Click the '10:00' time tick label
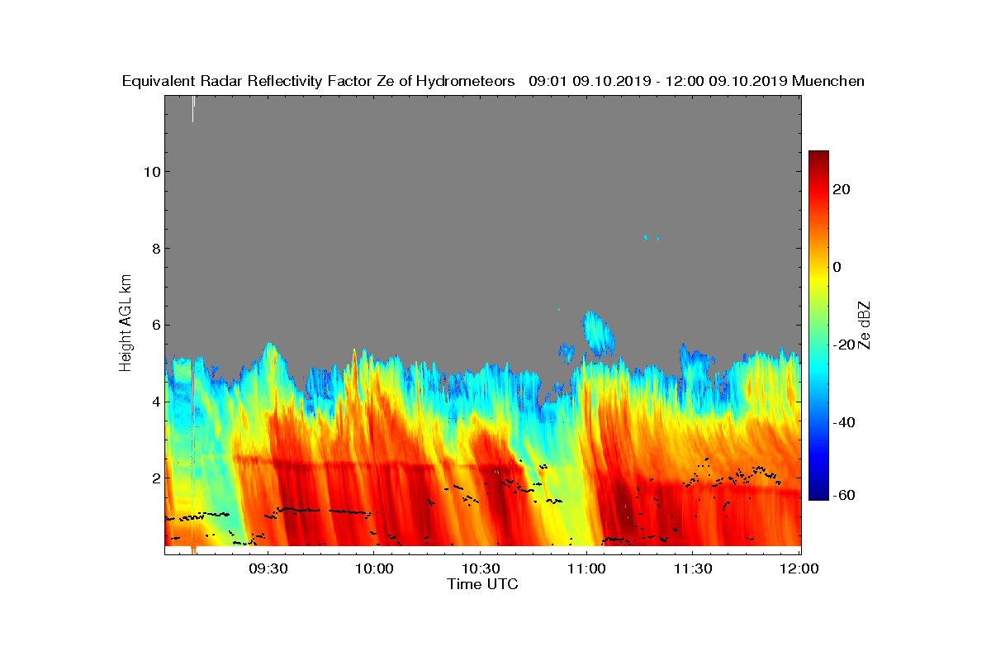The image size is (991, 661). pyautogui.click(x=374, y=568)
